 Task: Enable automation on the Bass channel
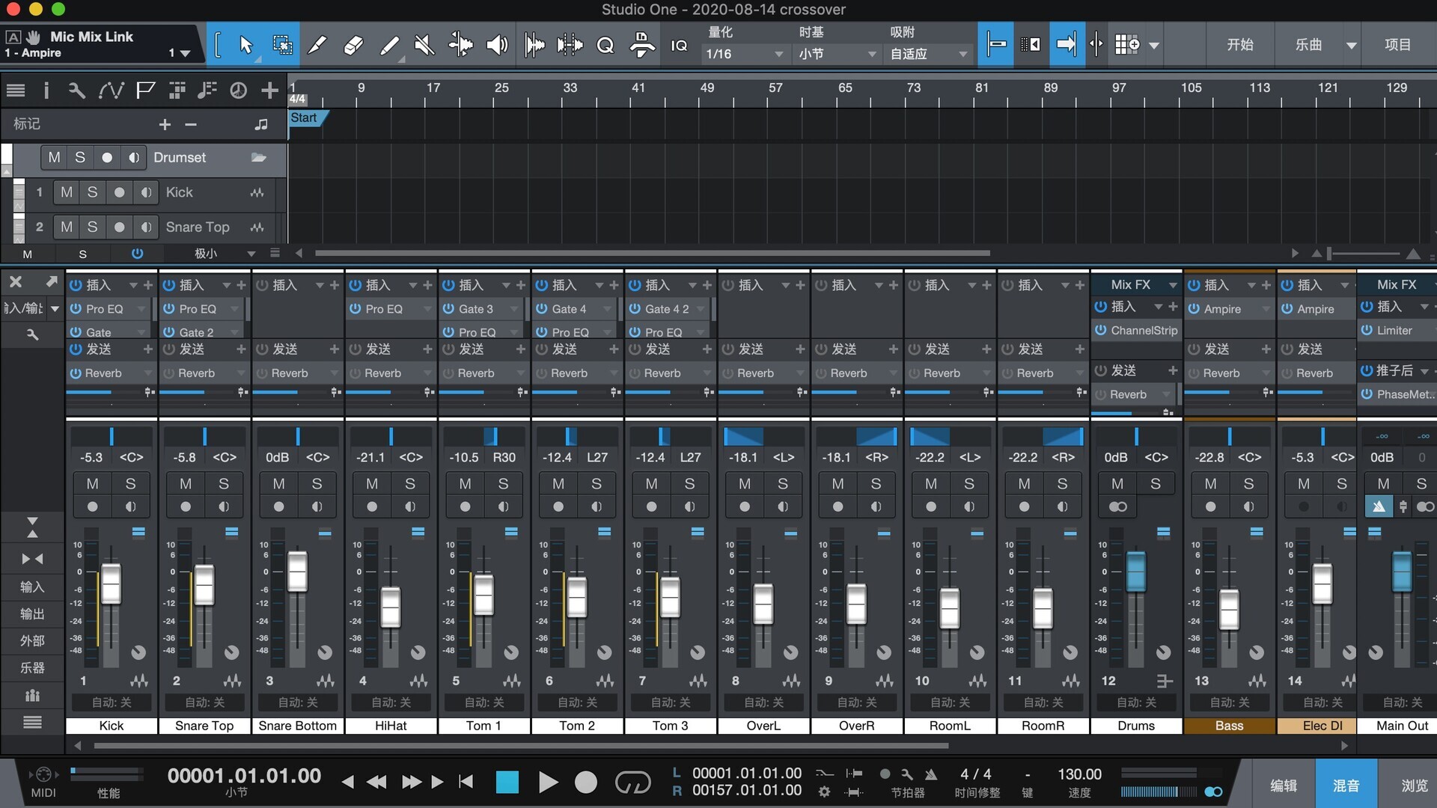click(x=1229, y=703)
